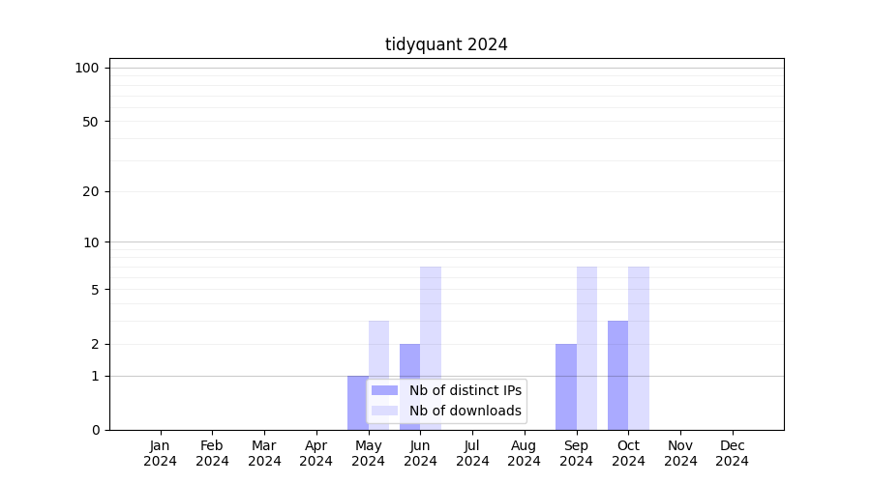This screenshot has height=483, width=871.
Task: Click the Nb of downloads legend swatch
Action: 384,411
